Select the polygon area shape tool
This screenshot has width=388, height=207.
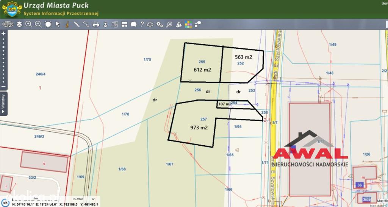[134, 24]
